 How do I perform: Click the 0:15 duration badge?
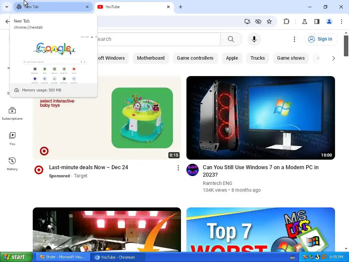174,155
